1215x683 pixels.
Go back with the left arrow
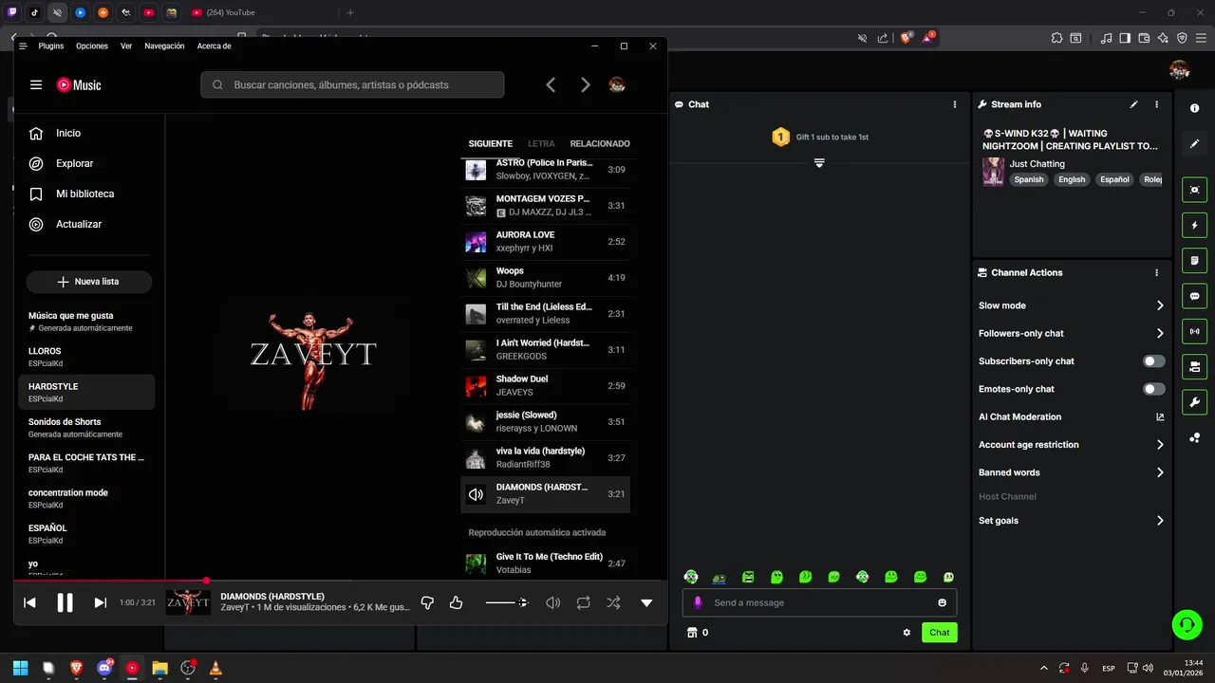[x=551, y=84]
